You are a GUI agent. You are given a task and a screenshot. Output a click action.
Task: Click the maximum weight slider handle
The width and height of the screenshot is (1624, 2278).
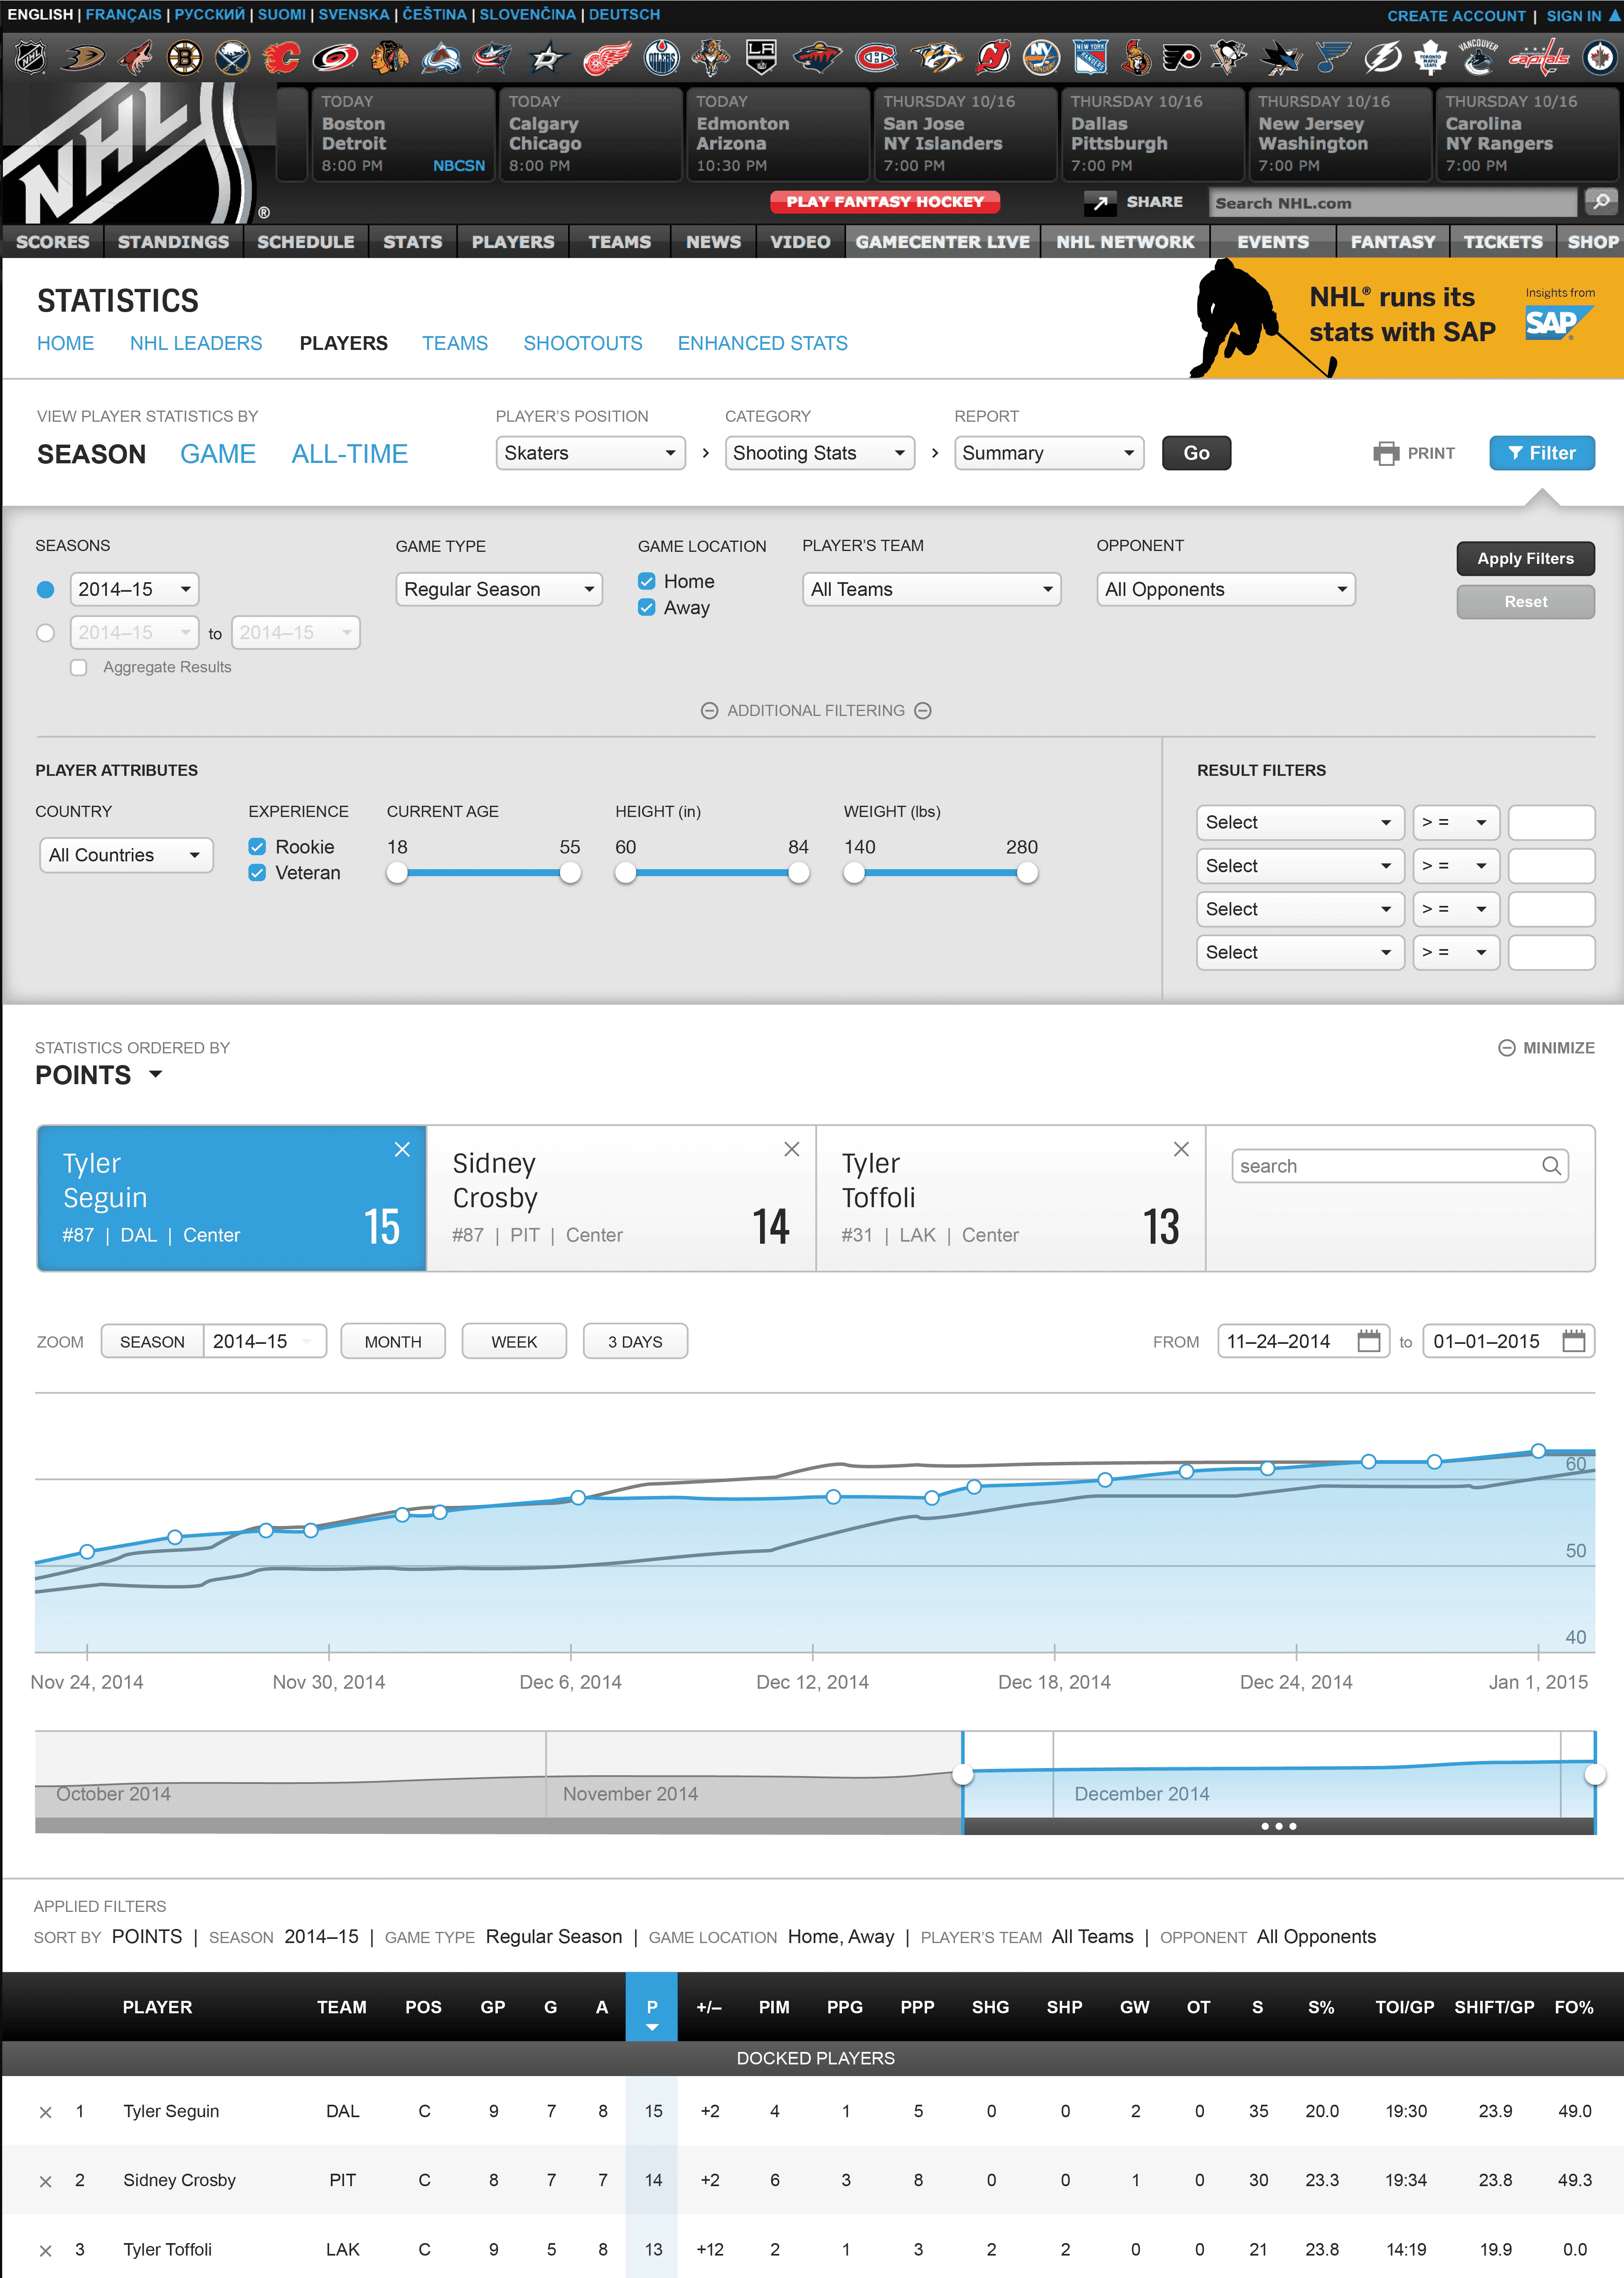[1027, 873]
